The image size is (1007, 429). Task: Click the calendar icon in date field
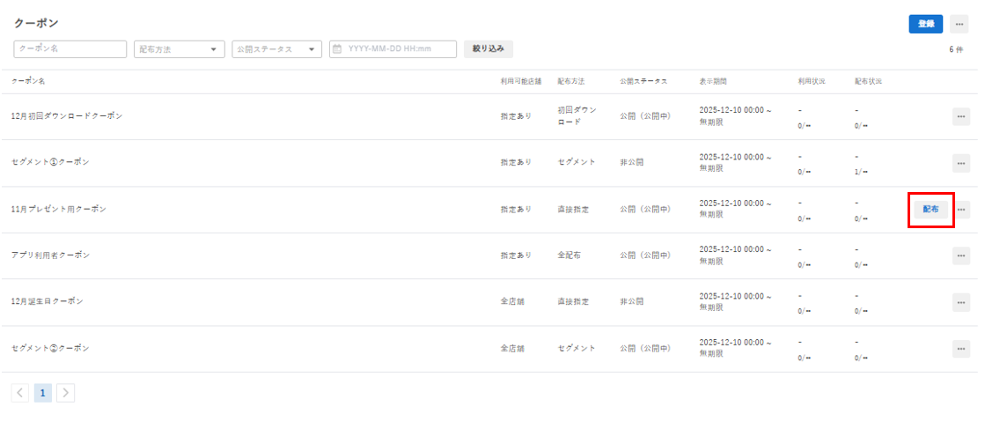pos(337,48)
